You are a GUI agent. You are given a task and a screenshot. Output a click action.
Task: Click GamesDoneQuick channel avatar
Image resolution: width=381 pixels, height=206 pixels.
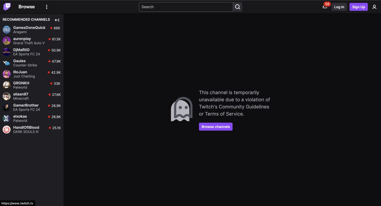[x=7, y=30]
